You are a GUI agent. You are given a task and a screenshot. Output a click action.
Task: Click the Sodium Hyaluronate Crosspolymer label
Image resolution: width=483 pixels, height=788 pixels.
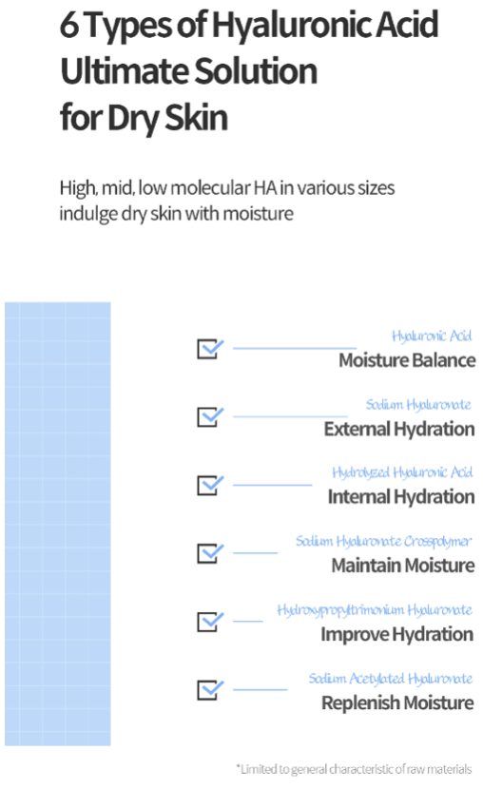click(x=383, y=541)
